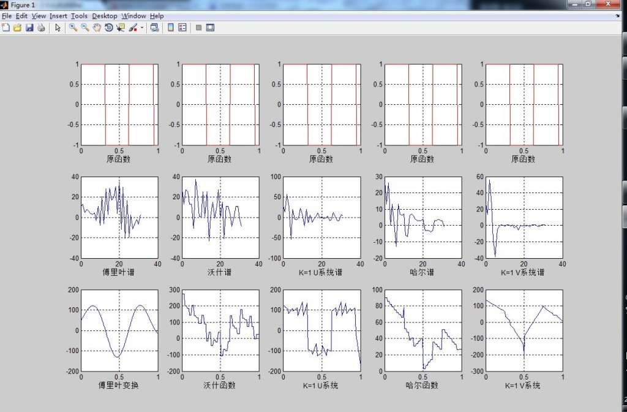Click the 沃什谱 axis label text
This screenshot has width=627, height=412.
pyautogui.click(x=220, y=272)
